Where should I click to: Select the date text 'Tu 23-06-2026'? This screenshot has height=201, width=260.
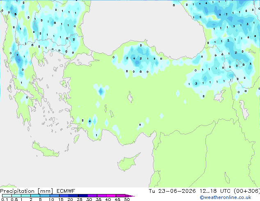click(x=172, y=191)
